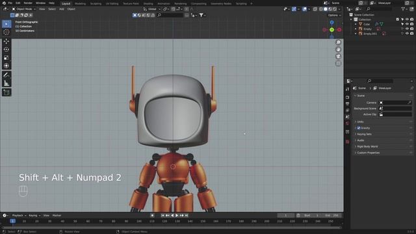Switch to Solid viewport shading
The image size is (416, 234).
point(326,9)
